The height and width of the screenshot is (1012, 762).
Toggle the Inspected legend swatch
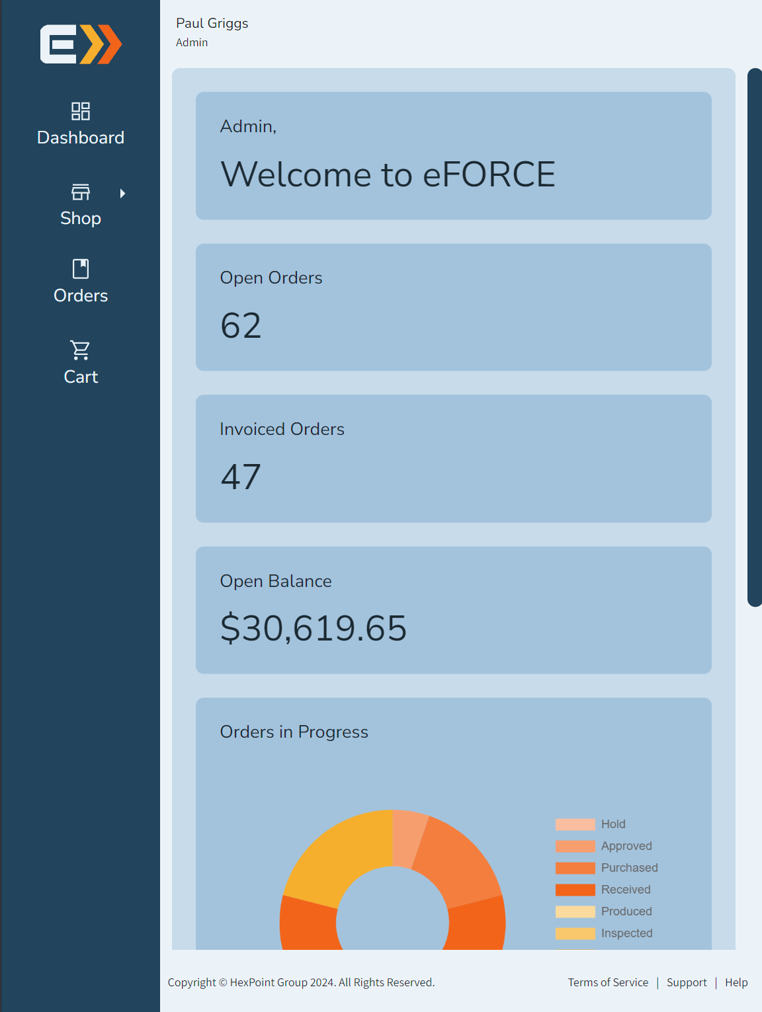[x=575, y=933]
